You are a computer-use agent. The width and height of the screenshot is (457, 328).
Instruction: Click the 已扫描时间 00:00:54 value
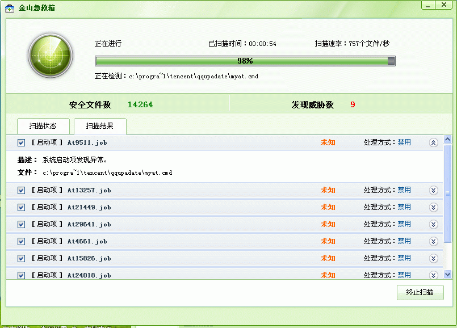[x=262, y=44]
